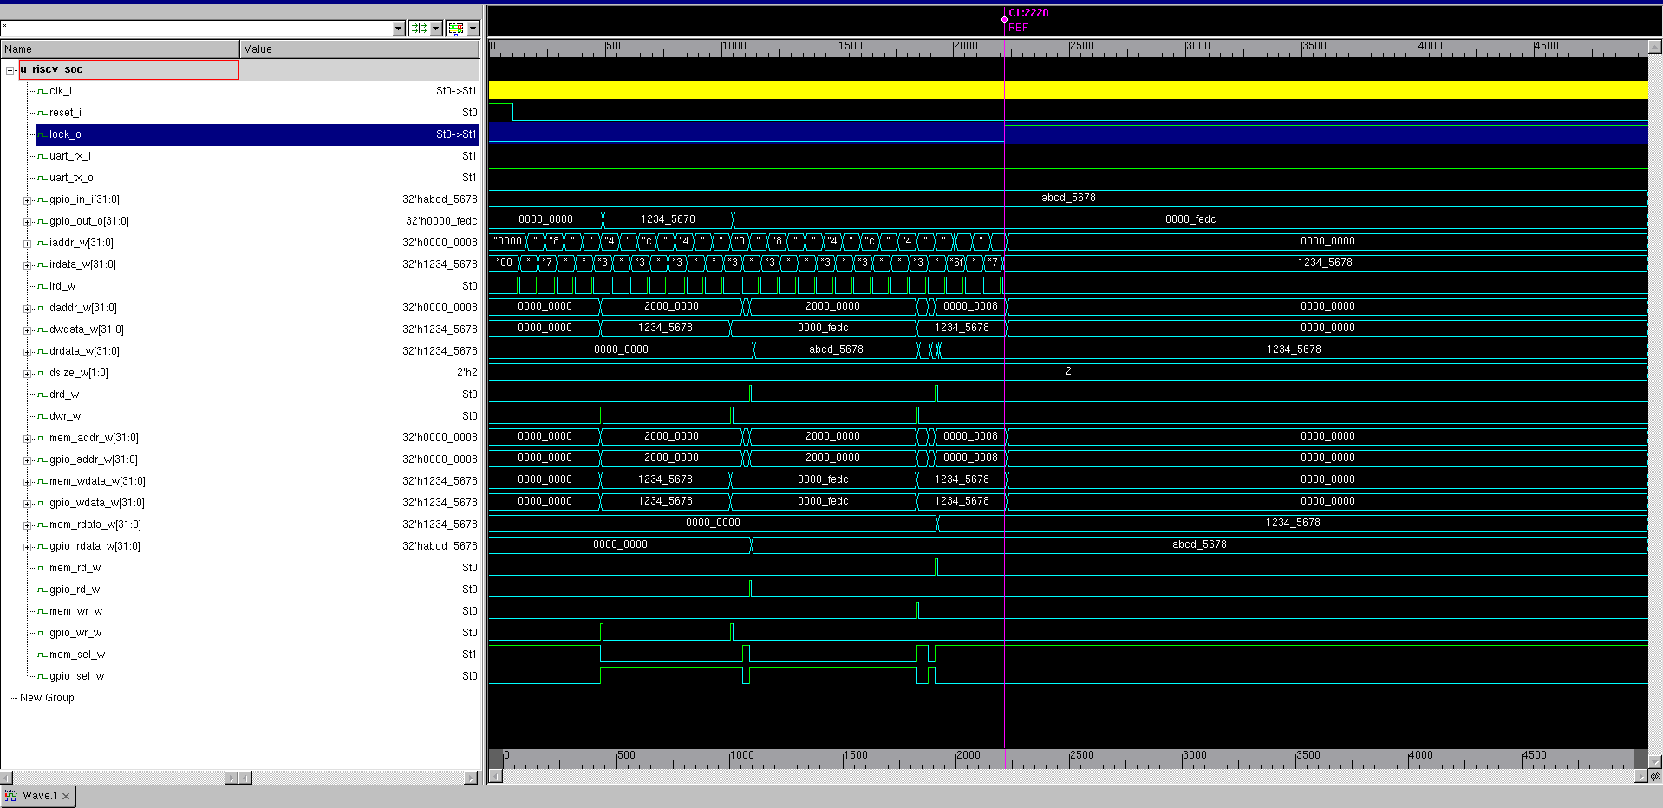Click left arrow of waveform horizontal scrollbar
Image resolution: width=1663 pixels, height=808 pixels.
[495, 776]
